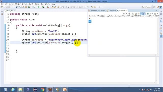Click the Debug bug icon
This screenshot has height=92, width=163.
34,7
